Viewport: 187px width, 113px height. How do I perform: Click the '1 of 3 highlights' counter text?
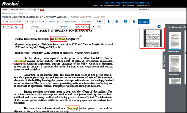(x=82, y=27)
